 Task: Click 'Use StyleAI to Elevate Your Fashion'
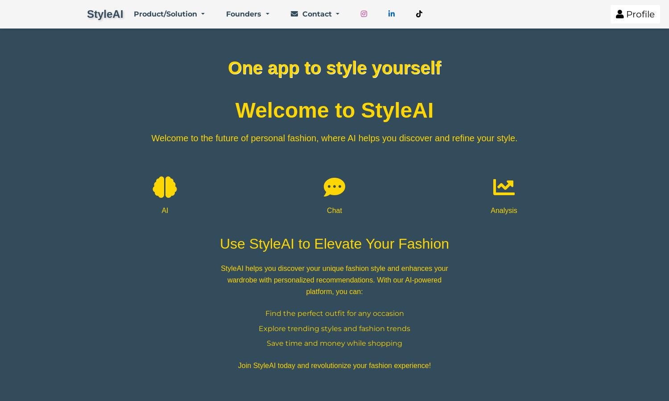(334, 244)
